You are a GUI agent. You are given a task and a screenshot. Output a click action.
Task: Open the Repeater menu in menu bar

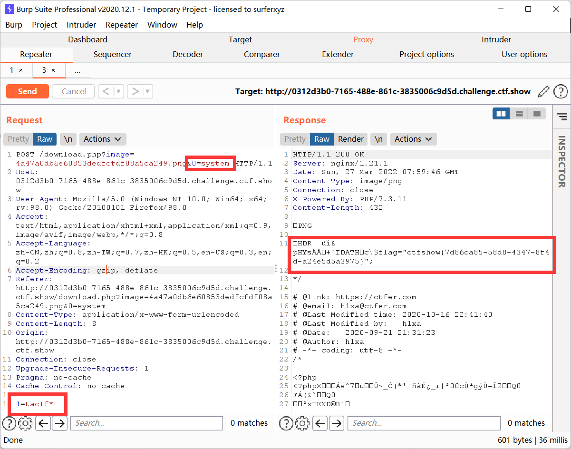point(122,25)
